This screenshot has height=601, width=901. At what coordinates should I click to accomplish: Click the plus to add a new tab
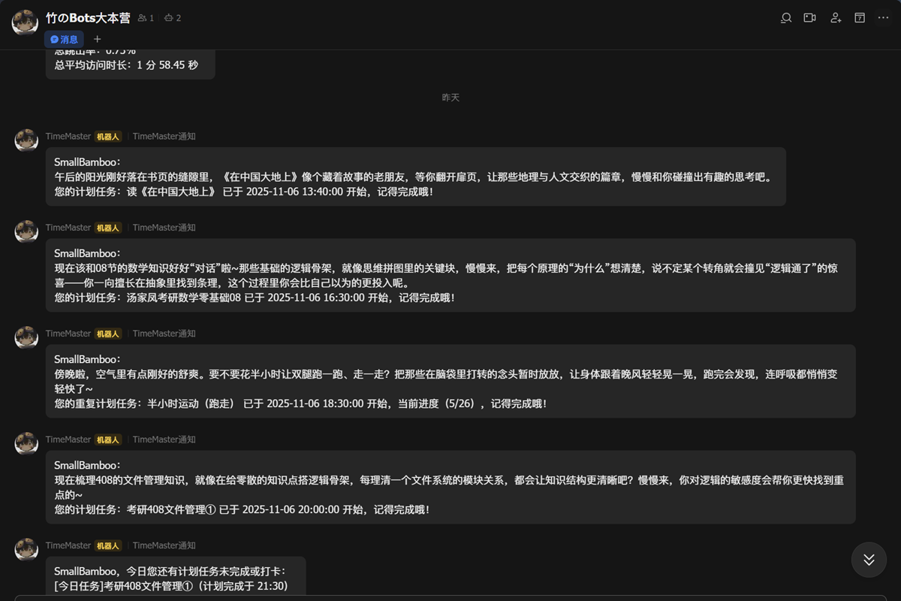97,39
